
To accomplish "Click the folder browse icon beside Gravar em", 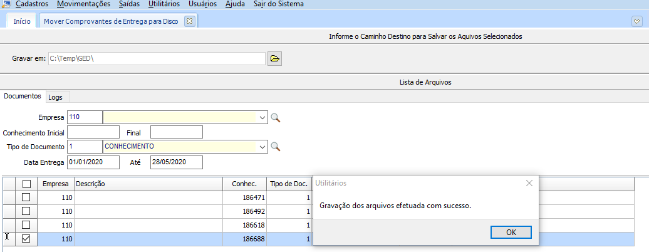I will tap(274, 58).
